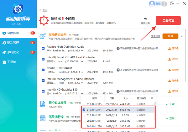This screenshot has width=188, height=132.
Task: Click the 核心DLL文件 section title
Action: coord(58,103)
